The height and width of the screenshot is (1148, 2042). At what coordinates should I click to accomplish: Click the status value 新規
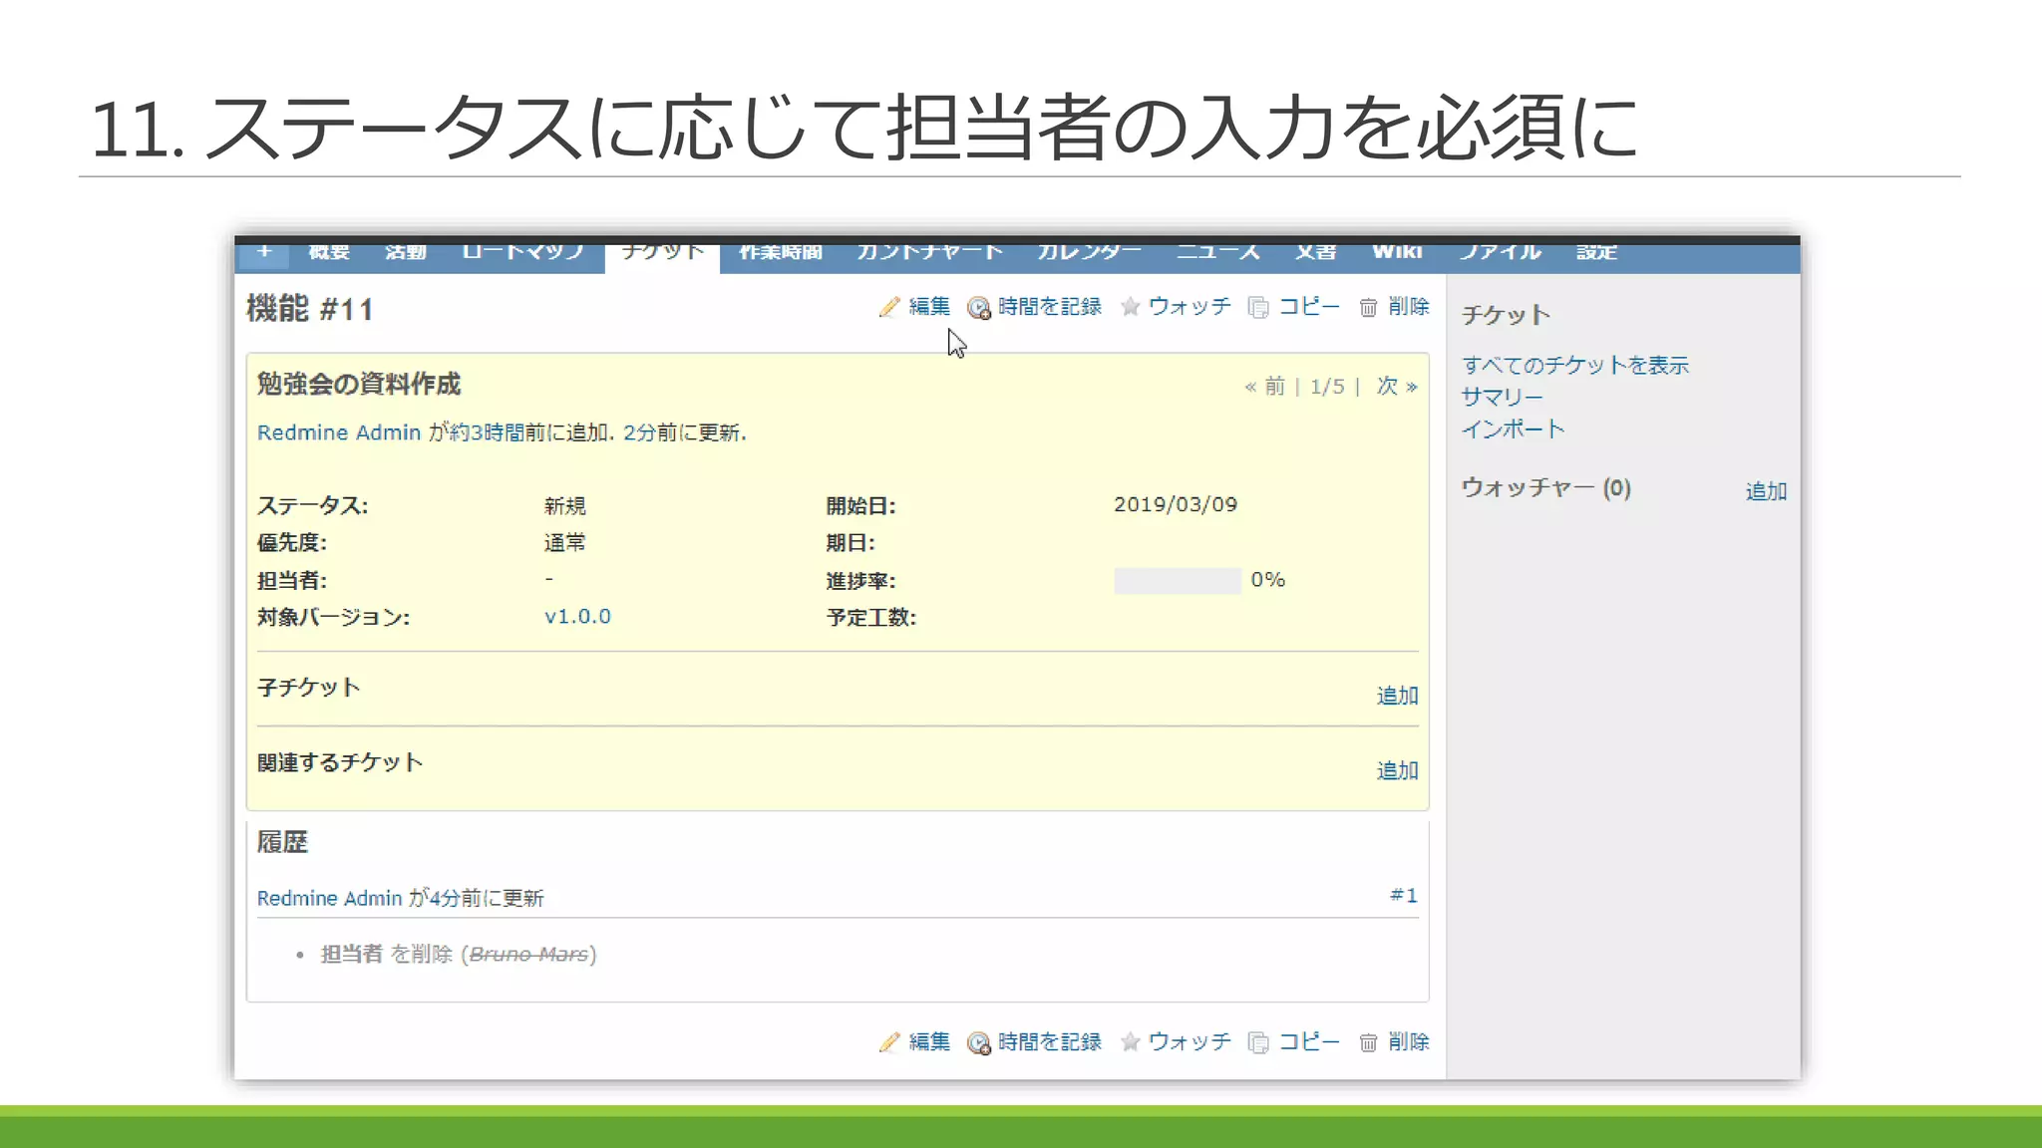coord(565,506)
